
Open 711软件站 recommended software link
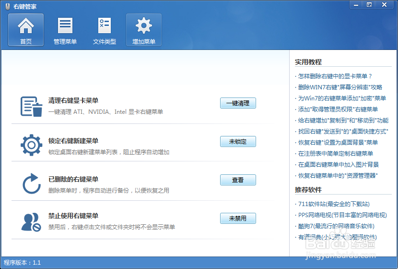pyautogui.click(x=334, y=204)
